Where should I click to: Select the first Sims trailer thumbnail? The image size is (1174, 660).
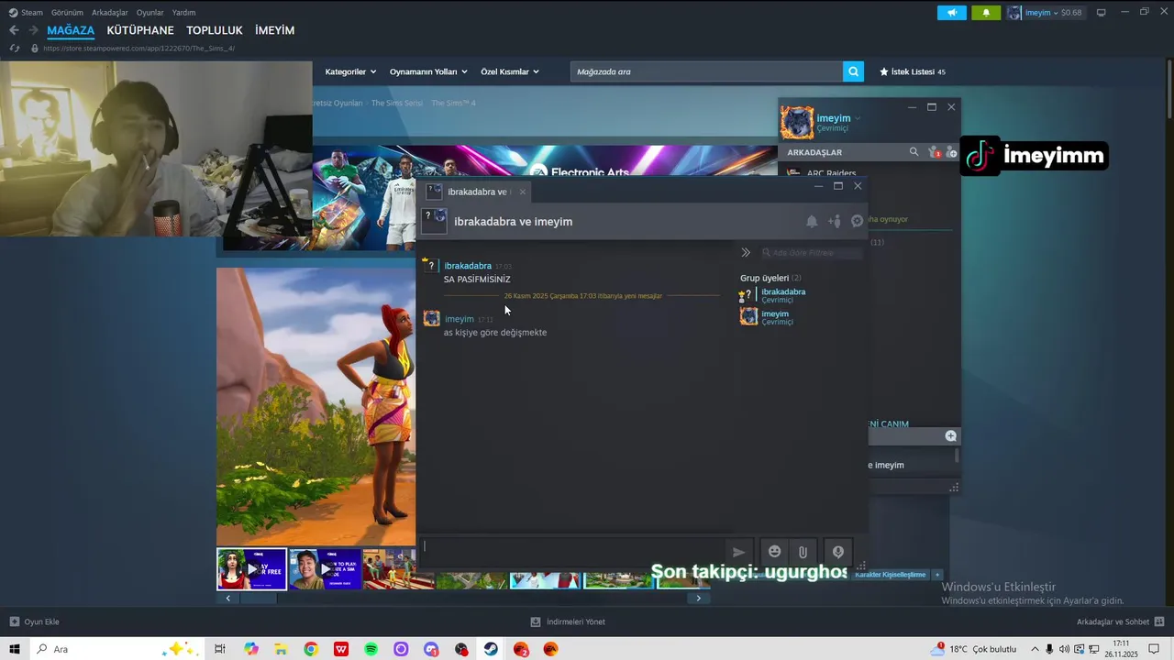click(x=251, y=569)
